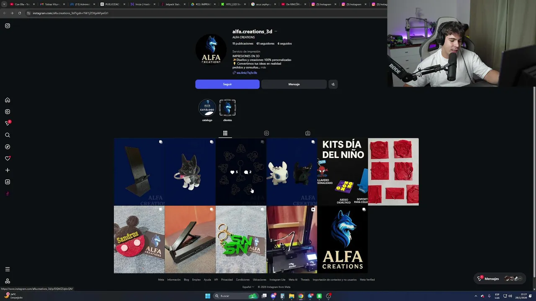Open the 'catalogo' story highlight
Image resolution: width=536 pixels, height=301 pixels.
click(x=207, y=110)
